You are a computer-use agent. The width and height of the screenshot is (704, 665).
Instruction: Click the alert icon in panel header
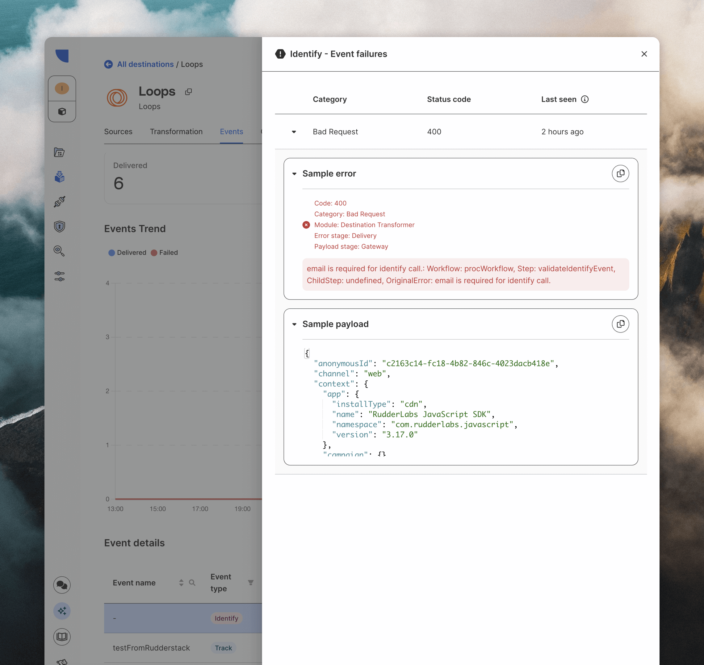pyautogui.click(x=280, y=54)
